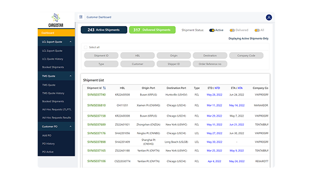The image size is (313, 191).
Task: Collapse the LCL Export Quote section
Action: pos(71,42)
